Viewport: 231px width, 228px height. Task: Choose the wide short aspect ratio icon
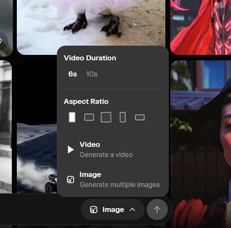tap(140, 117)
